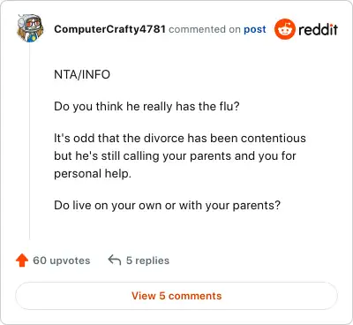Click the reply arrow icon
Image resolution: width=353 pixels, height=325 pixels.
tap(115, 261)
